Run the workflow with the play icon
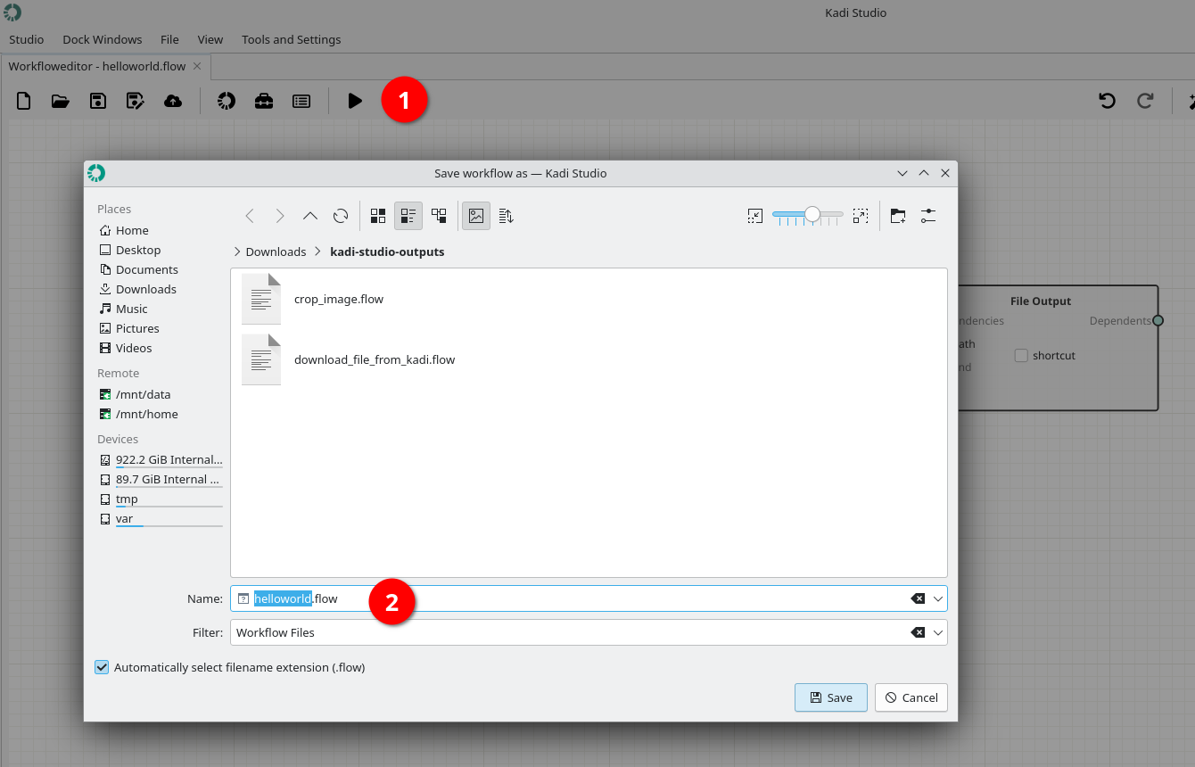 pyautogui.click(x=355, y=101)
